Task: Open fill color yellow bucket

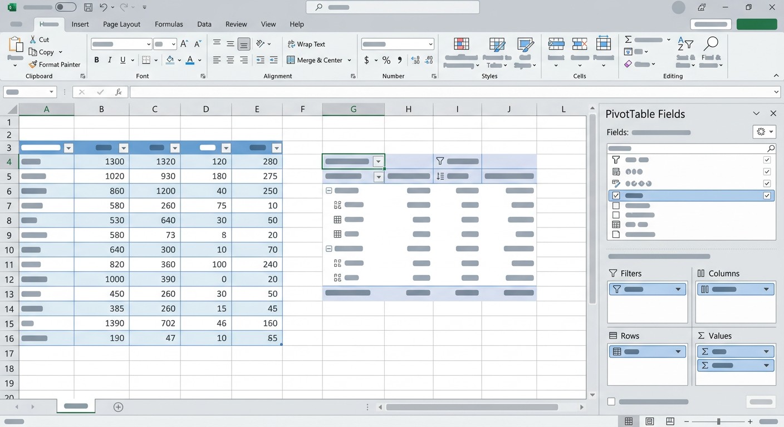Action: [x=170, y=60]
